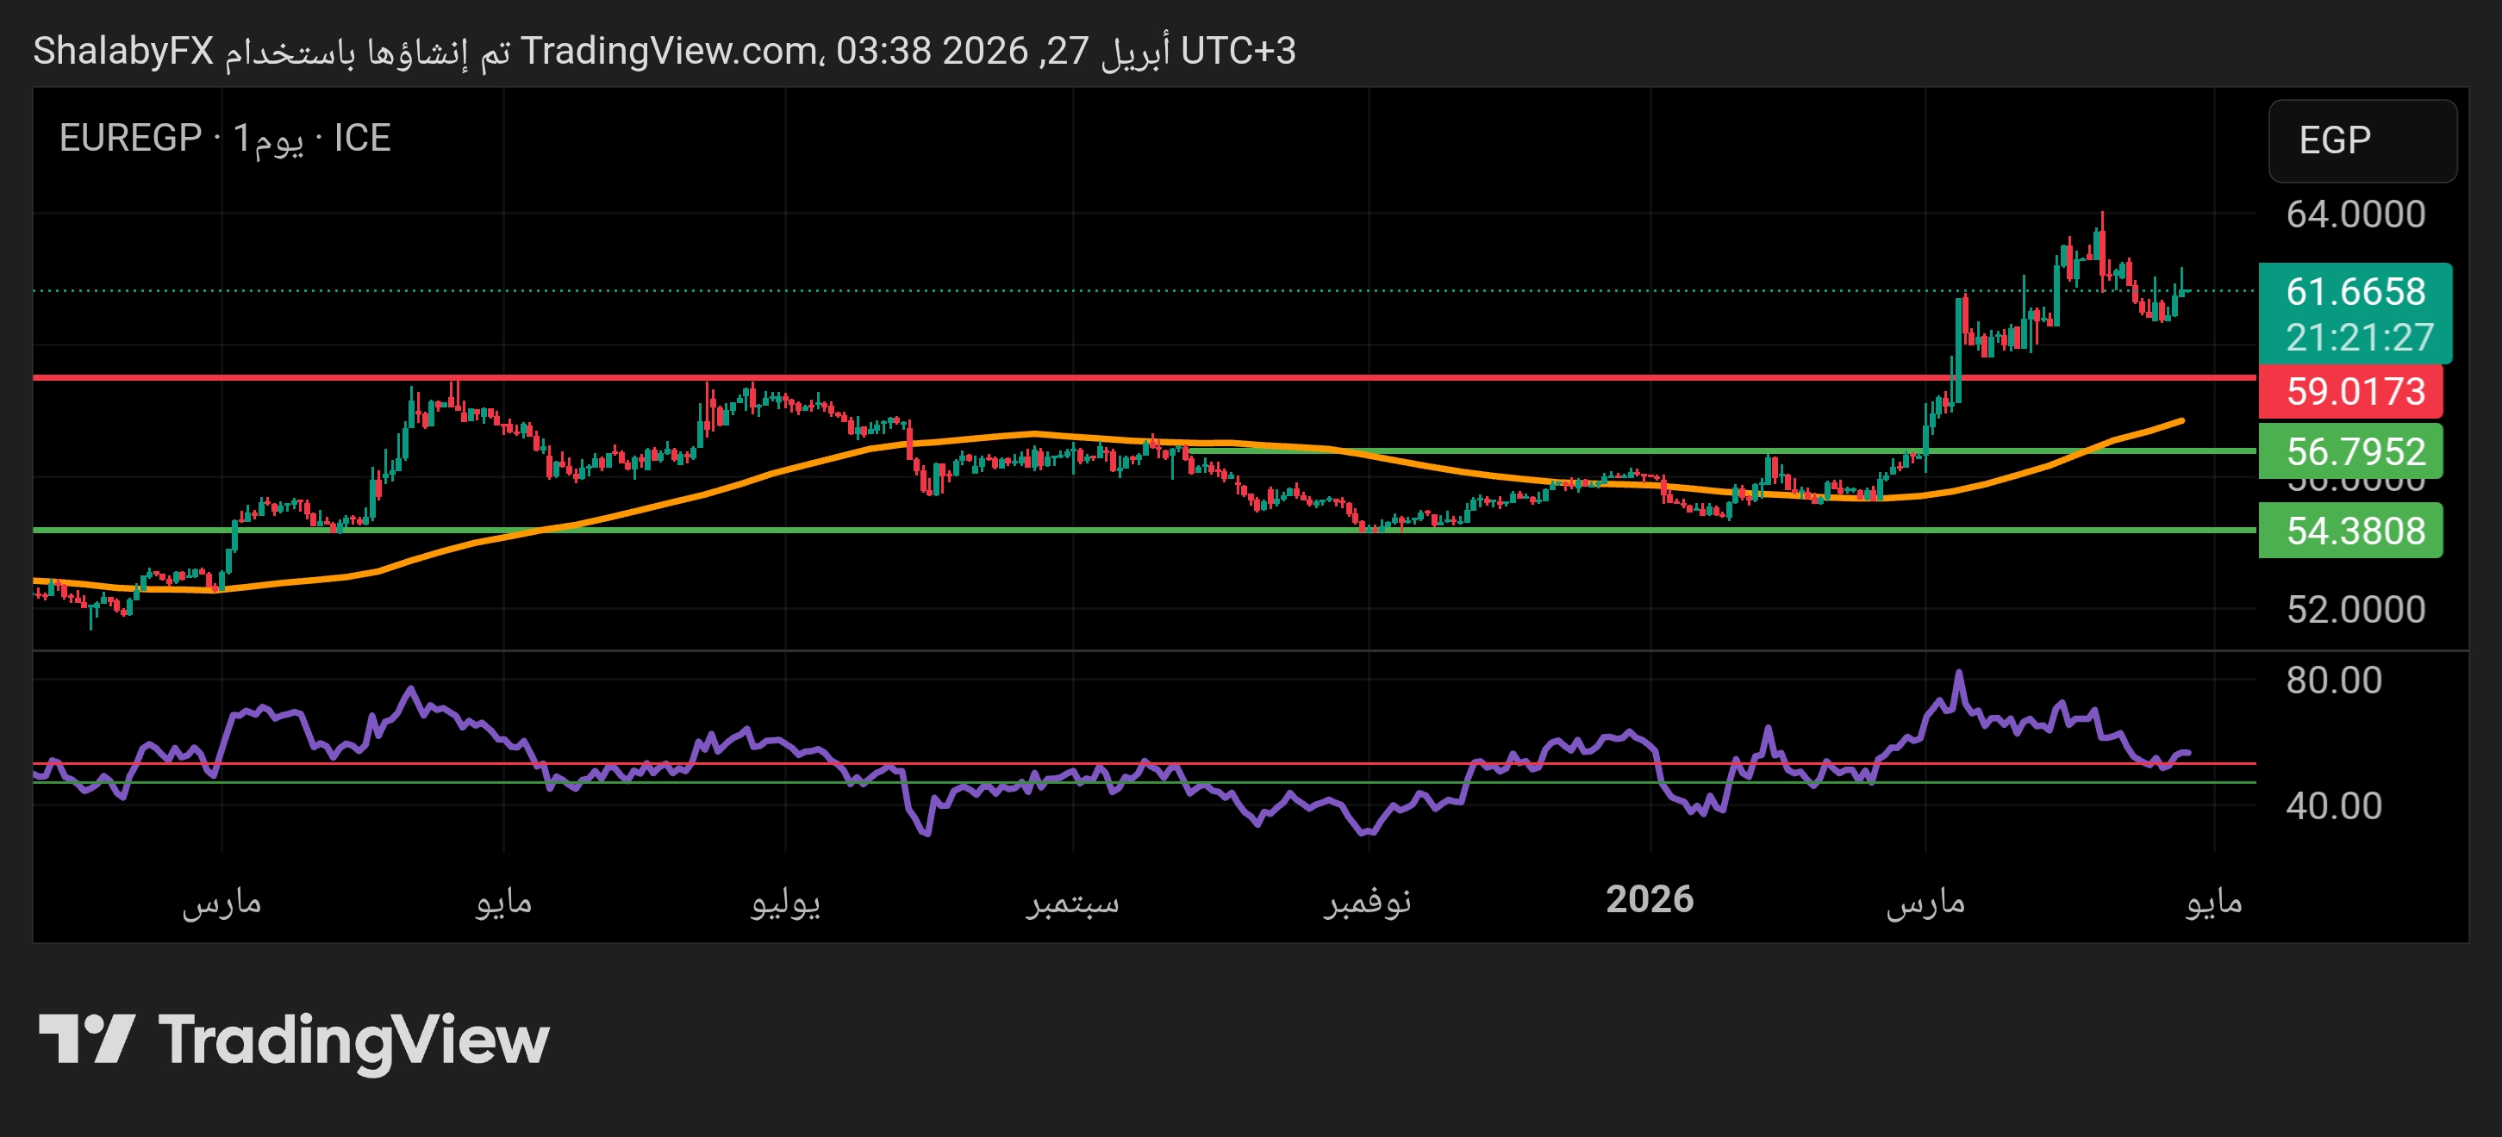Click the RSI 80.00 scale label
Viewport: 2502px width, 1137px height.
2333,680
